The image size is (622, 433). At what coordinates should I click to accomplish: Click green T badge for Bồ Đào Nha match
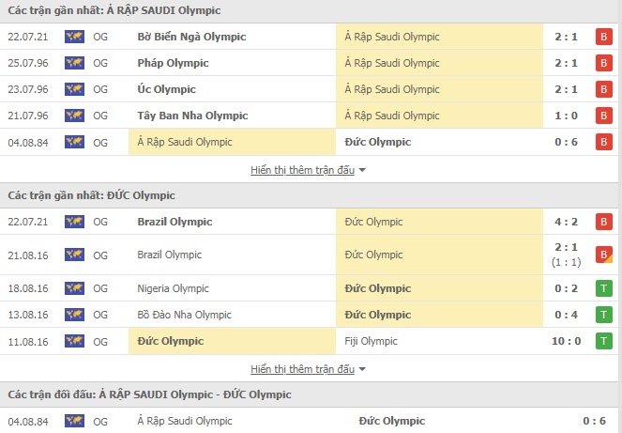click(x=604, y=315)
